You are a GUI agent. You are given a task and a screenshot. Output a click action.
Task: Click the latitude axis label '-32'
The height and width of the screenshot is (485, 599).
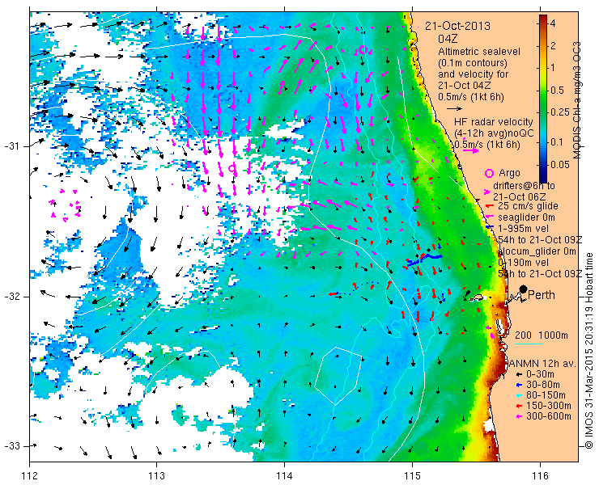tap(11, 297)
